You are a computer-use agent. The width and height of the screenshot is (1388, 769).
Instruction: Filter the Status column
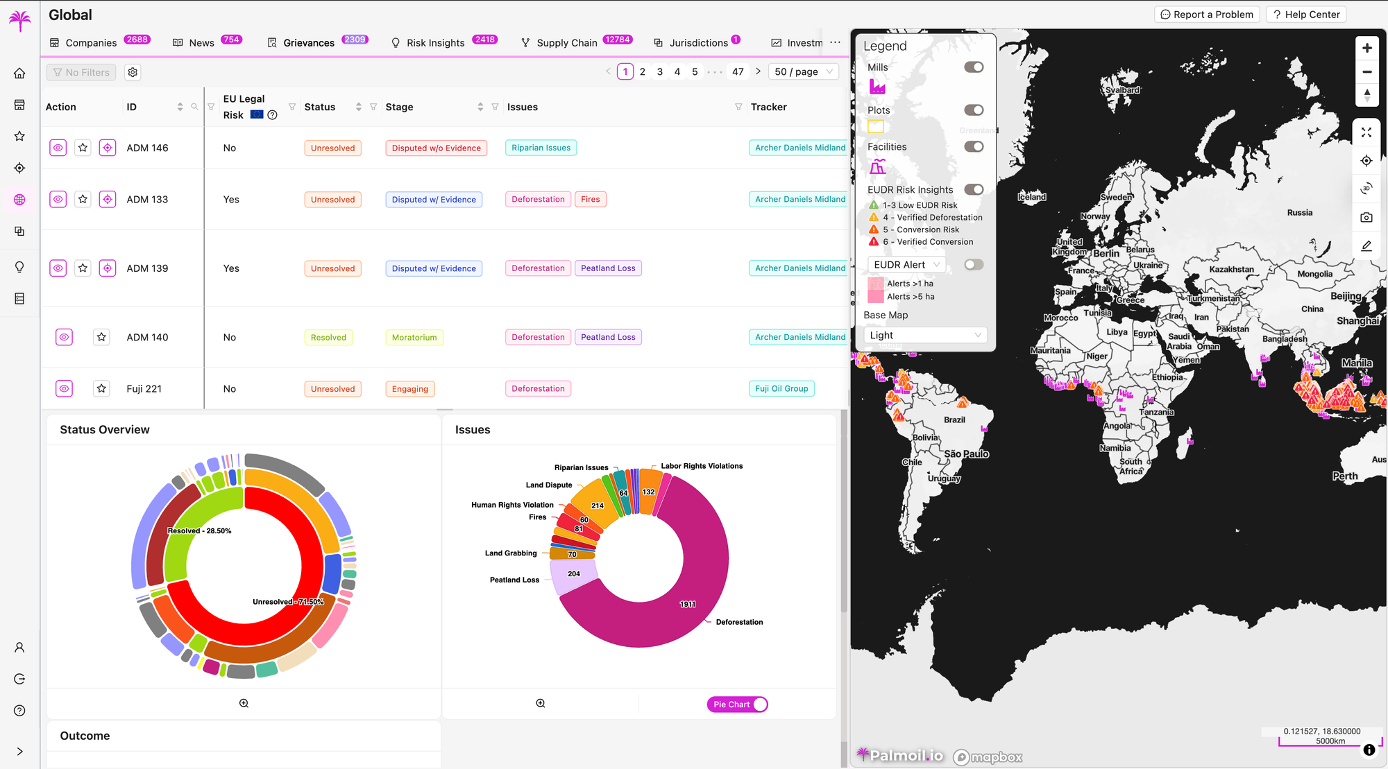[373, 107]
